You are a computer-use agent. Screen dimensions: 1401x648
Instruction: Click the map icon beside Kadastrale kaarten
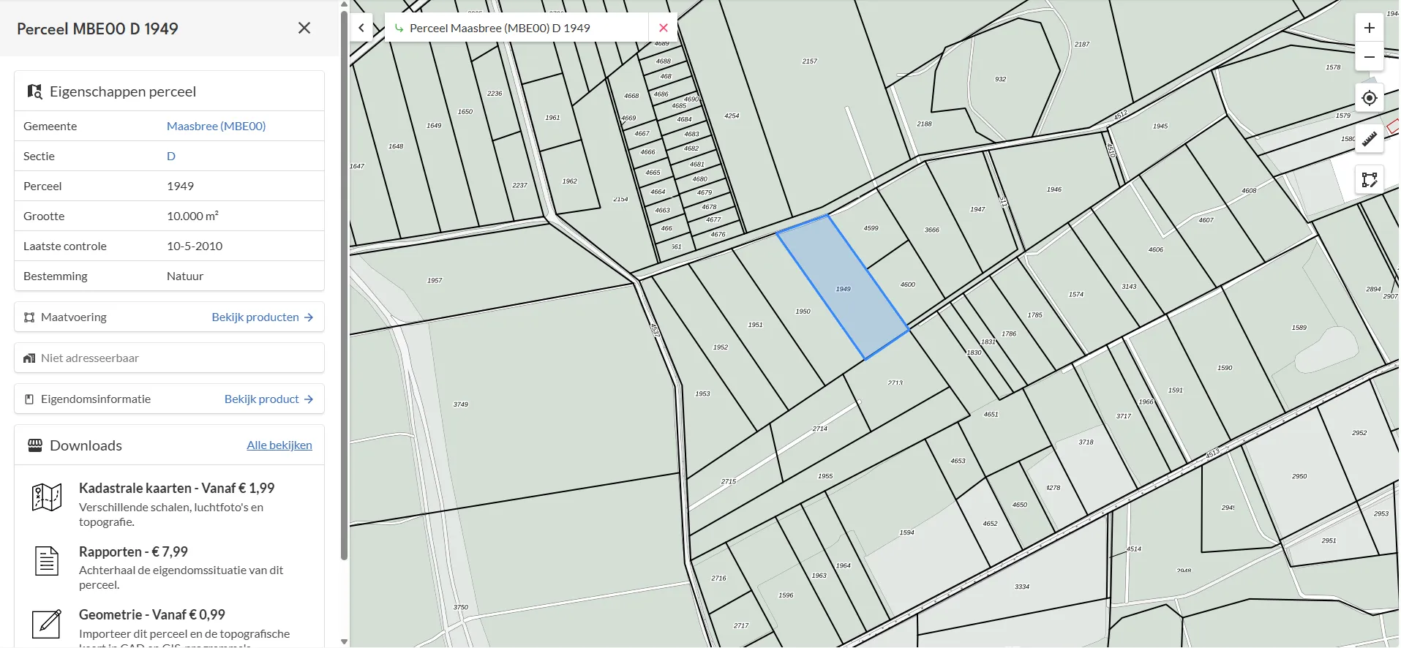[47, 497]
